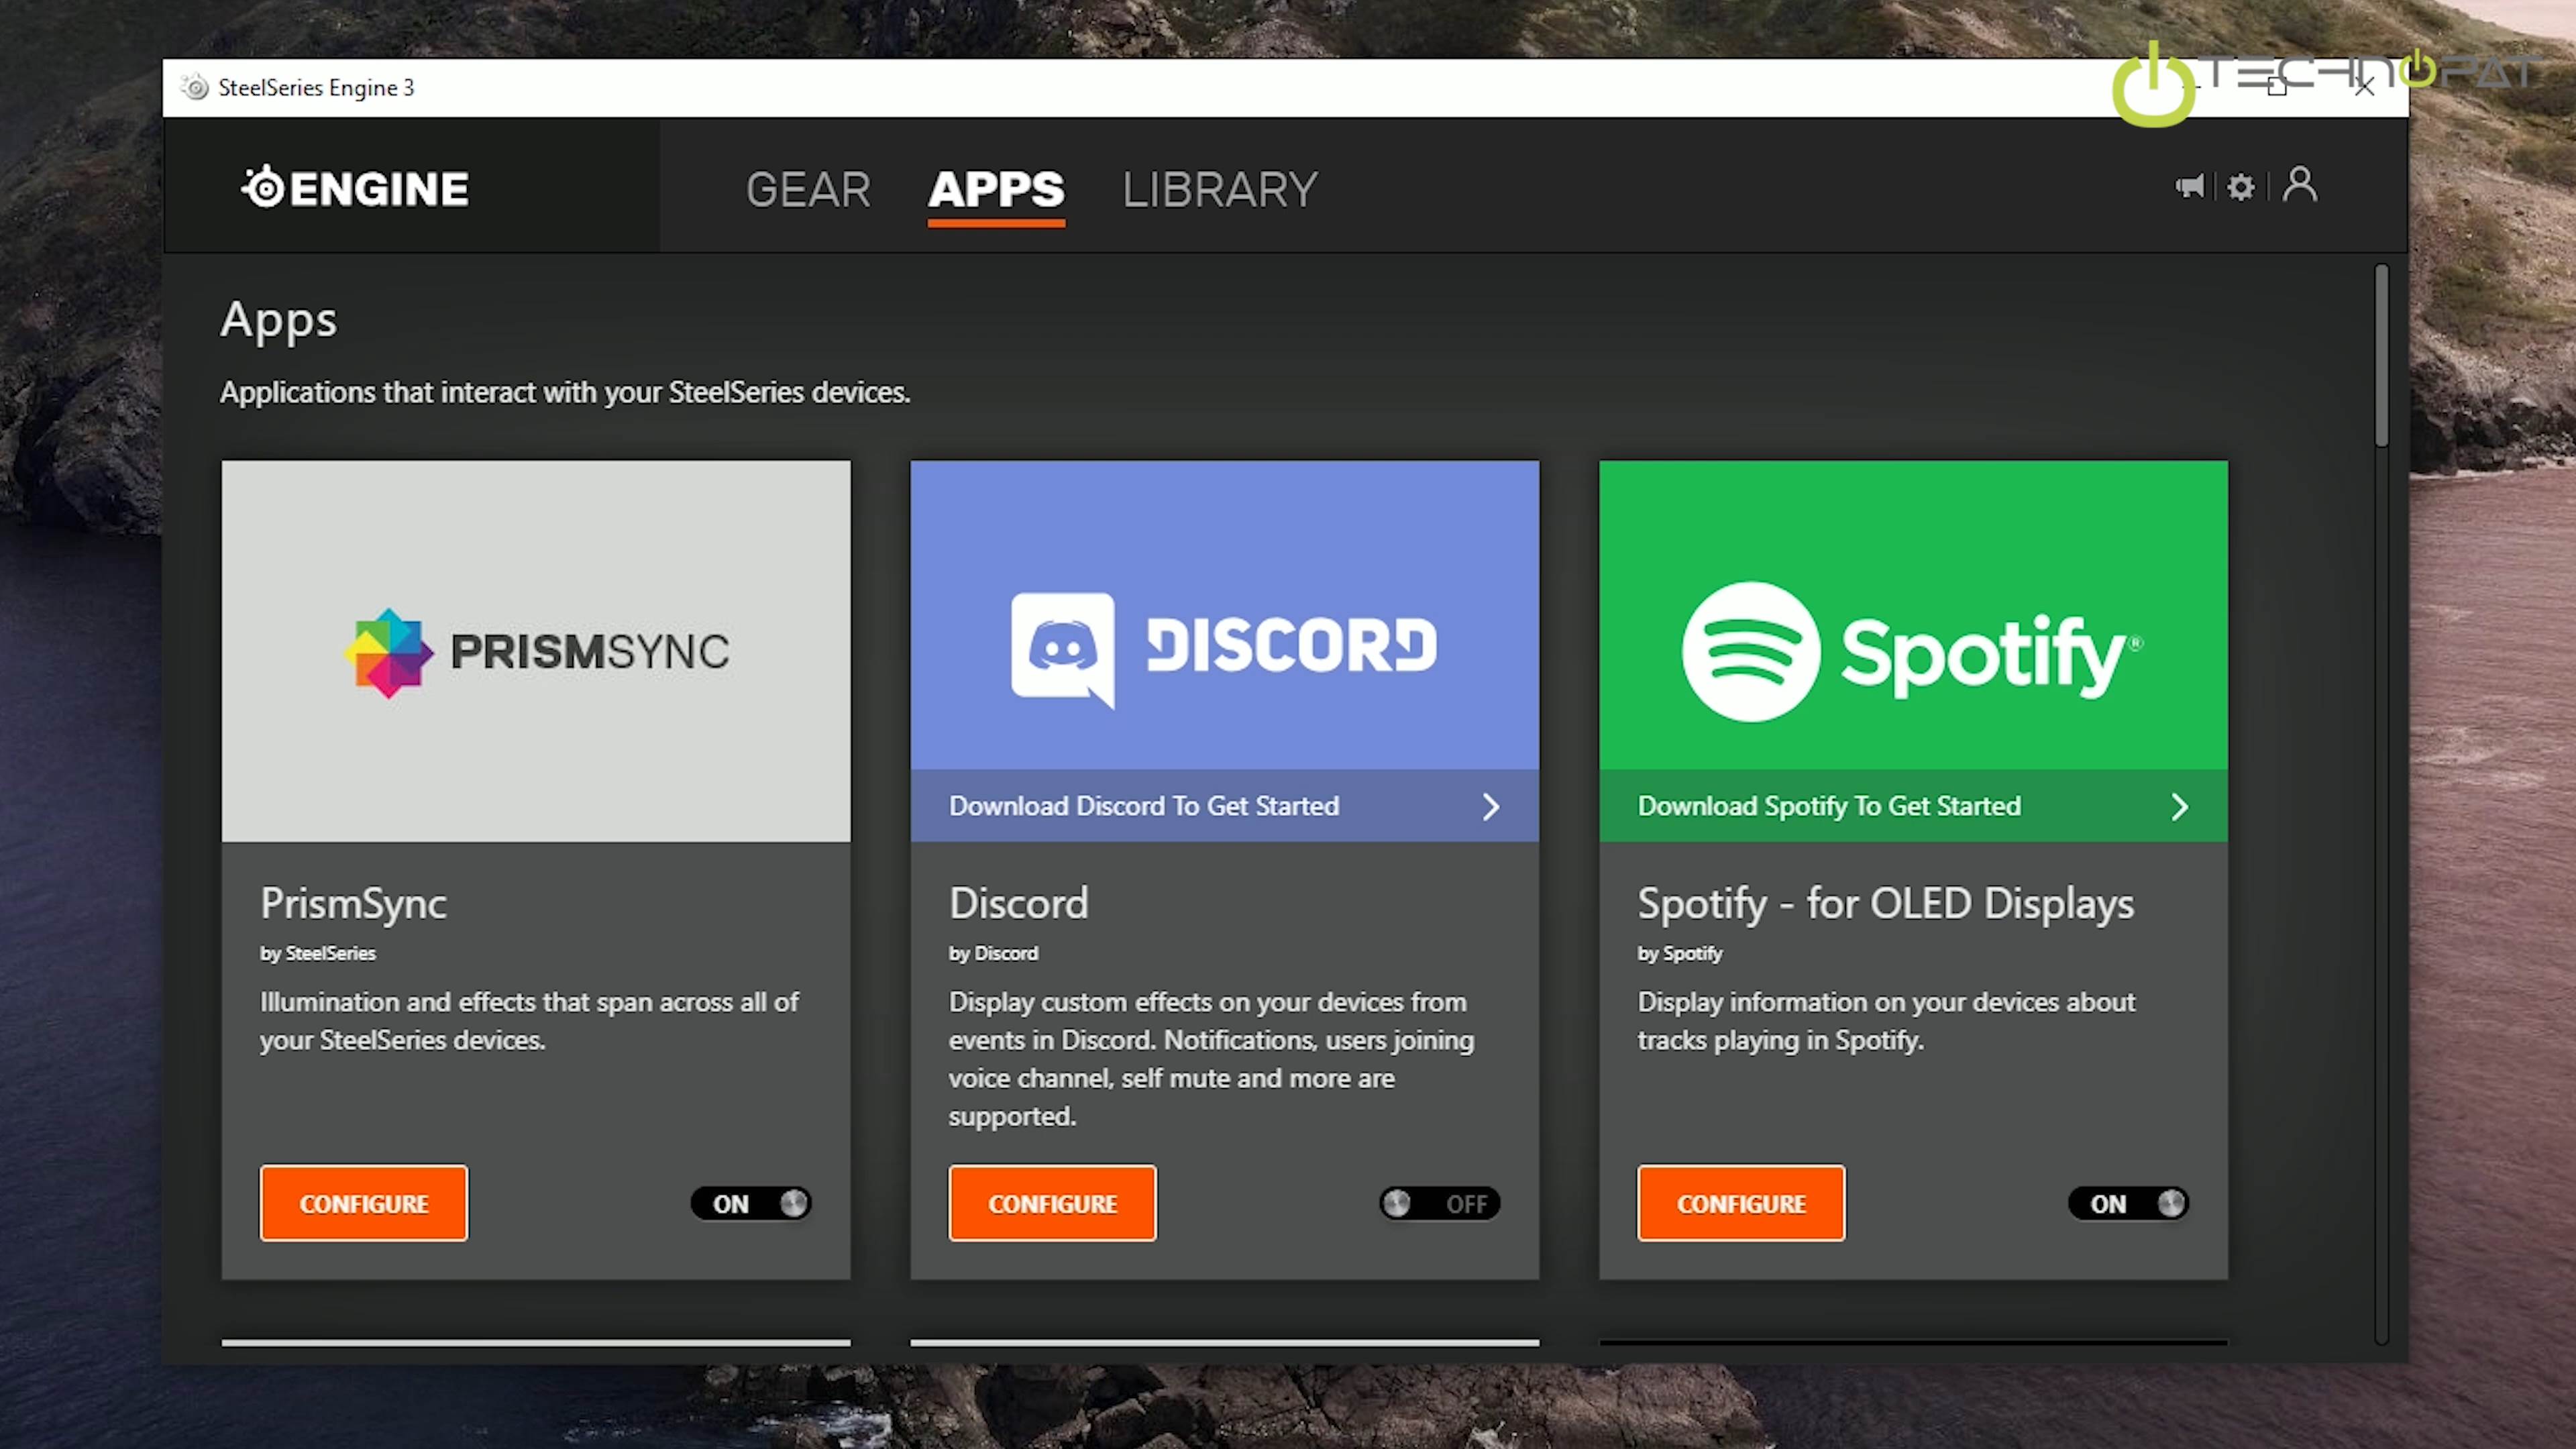Enable the Discord app toggle
This screenshot has width=2576, height=1449.
(x=1439, y=1203)
